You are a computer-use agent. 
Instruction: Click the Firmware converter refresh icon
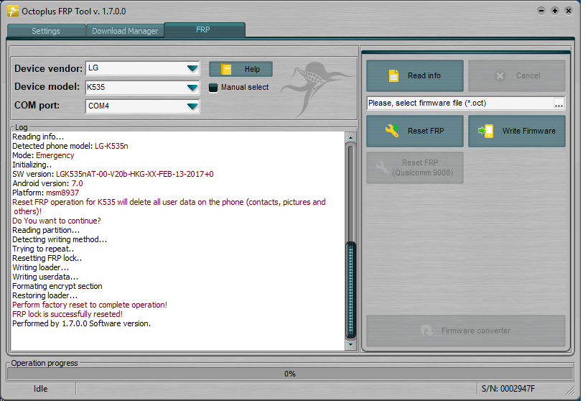[426, 331]
